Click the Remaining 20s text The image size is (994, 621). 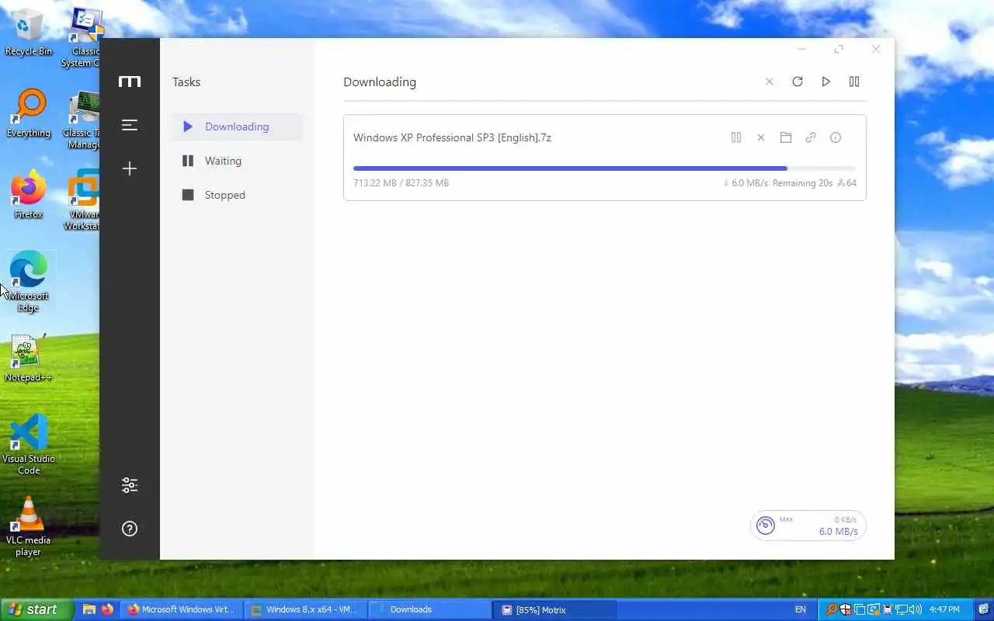pyautogui.click(x=802, y=183)
